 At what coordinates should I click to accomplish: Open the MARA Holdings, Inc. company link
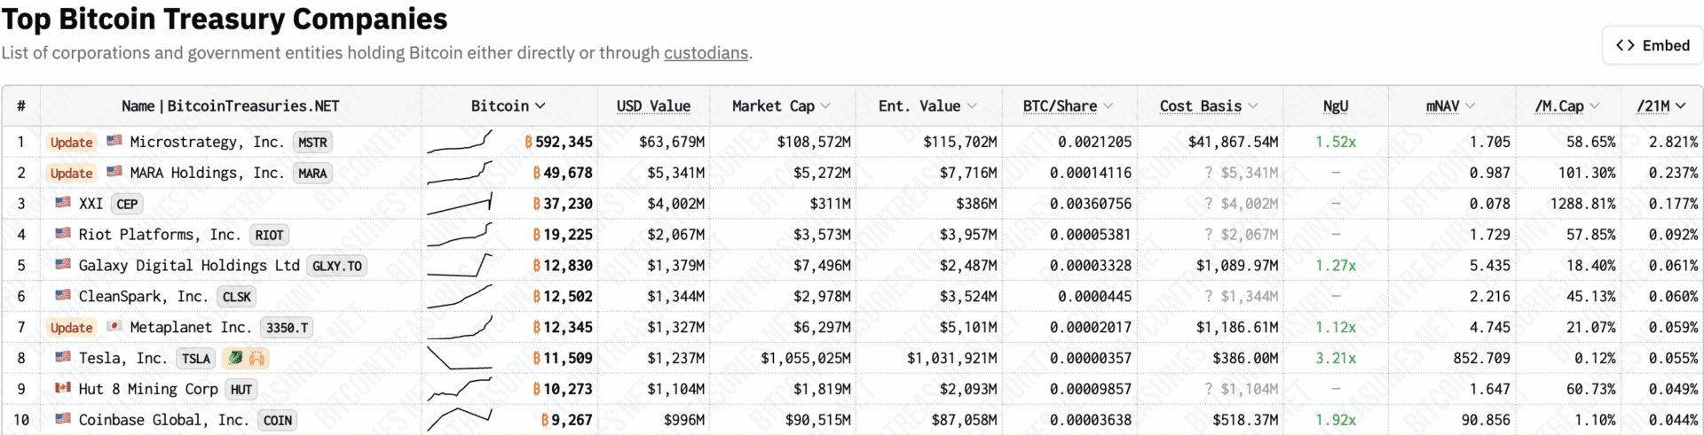pyautogui.click(x=208, y=173)
